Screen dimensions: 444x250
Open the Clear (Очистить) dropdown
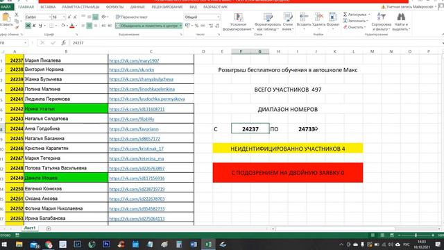tap(355, 27)
